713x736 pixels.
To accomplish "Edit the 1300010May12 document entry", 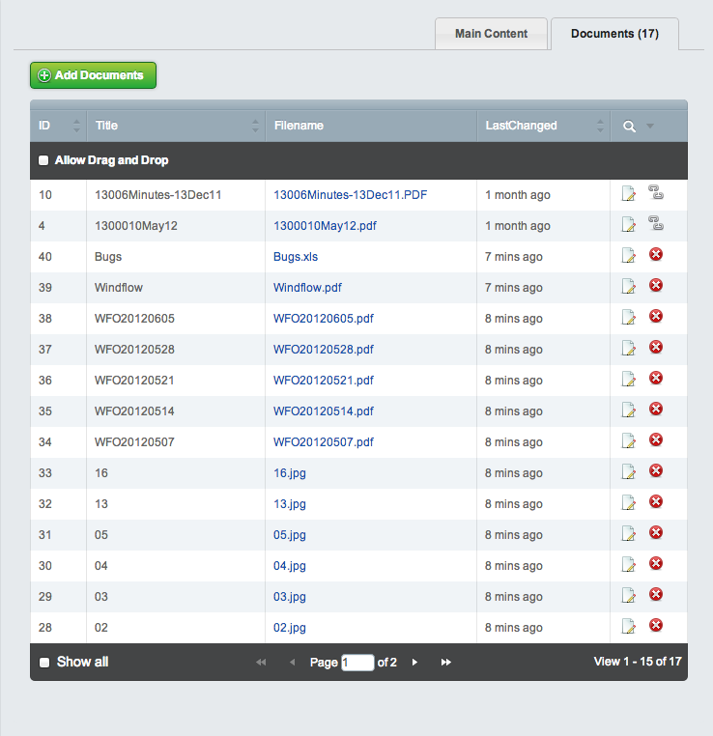I will 629,225.
